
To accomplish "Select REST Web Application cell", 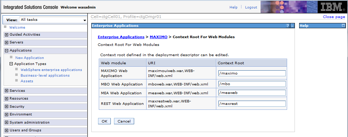I will [x=123, y=103].
